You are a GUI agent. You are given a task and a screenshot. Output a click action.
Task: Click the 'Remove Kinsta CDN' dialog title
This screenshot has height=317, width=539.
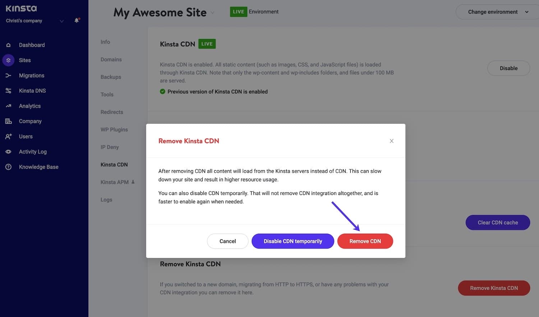189,141
